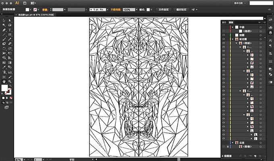Change screen mode at toolbox bottom
The image size is (274, 161).
pos(6,107)
